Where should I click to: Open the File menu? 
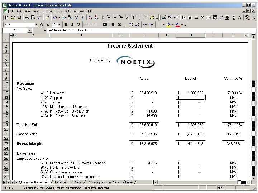pos(12,11)
